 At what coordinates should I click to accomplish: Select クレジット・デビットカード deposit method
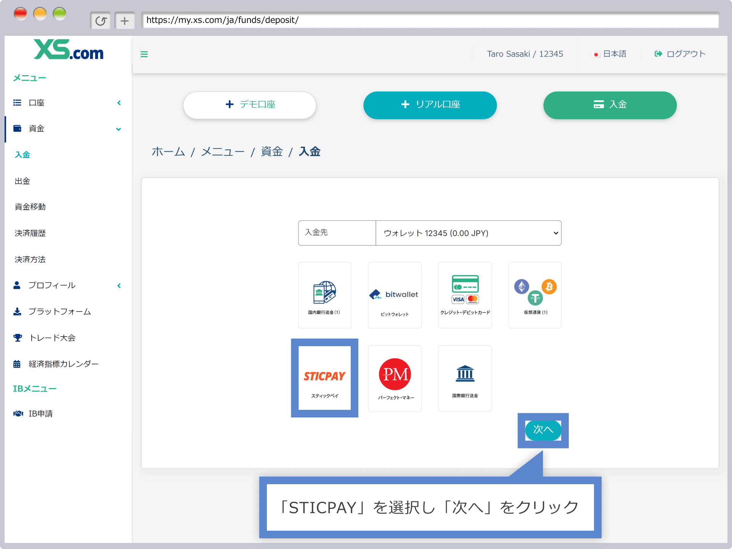tap(465, 295)
